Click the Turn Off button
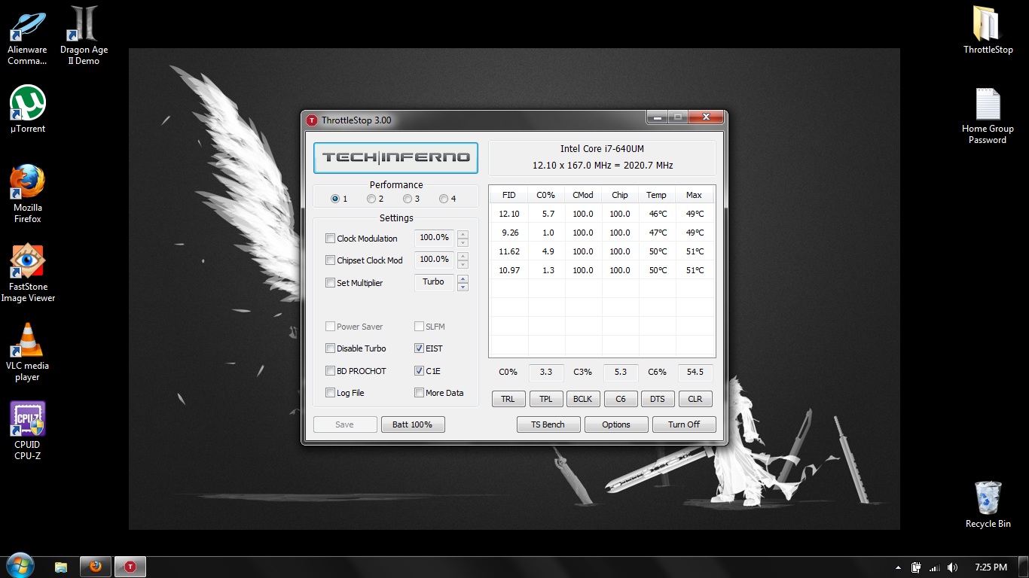Screen dimensions: 1029x578 tap(684, 424)
